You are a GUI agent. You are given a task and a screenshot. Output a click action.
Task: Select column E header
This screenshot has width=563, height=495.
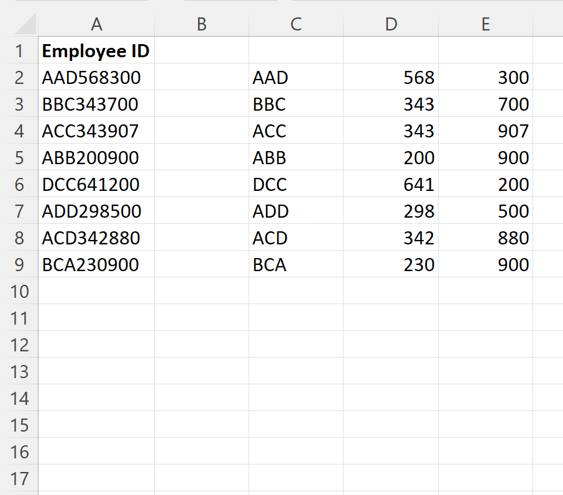point(485,24)
